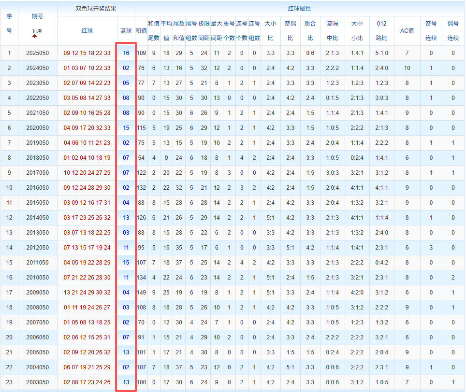The width and height of the screenshot is (466, 392).
Task: Click the 和值 column header
Action: point(141,30)
